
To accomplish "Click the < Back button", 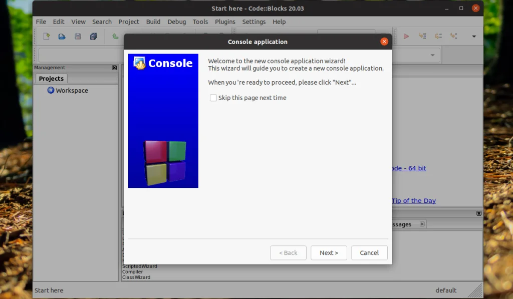I will click(288, 253).
